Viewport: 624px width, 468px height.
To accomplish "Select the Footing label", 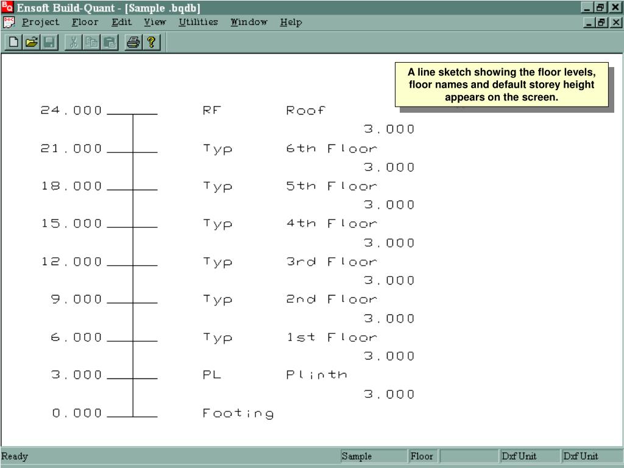I will (x=238, y=414).
